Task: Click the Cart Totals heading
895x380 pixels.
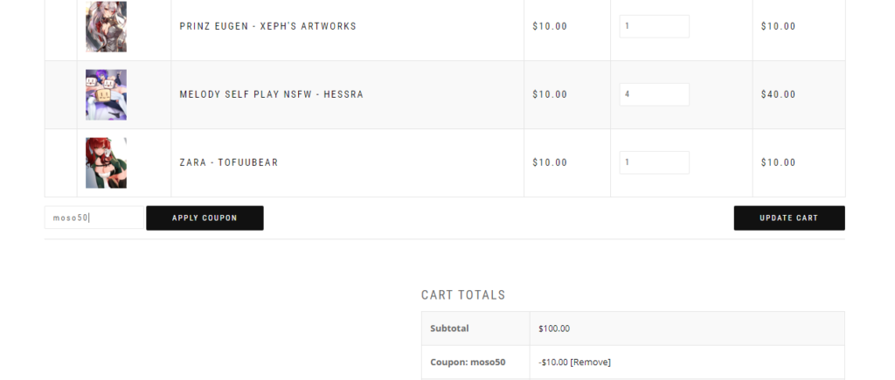Action: coord(463,295)
